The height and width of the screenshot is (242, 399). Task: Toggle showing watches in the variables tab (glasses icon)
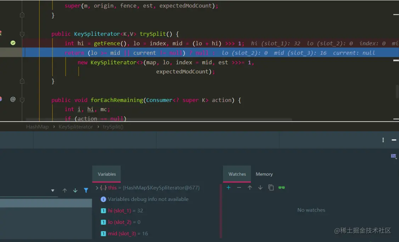281,187
